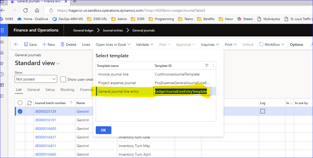The height and width of the screenshot is (158, 313).
Task: Open Recent clock icon in sidebar
Action: point(2,74)
